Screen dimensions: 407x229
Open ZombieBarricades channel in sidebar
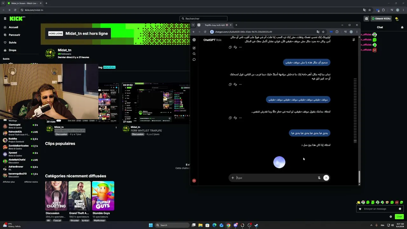pyautogui.click(x=20, y=147)
